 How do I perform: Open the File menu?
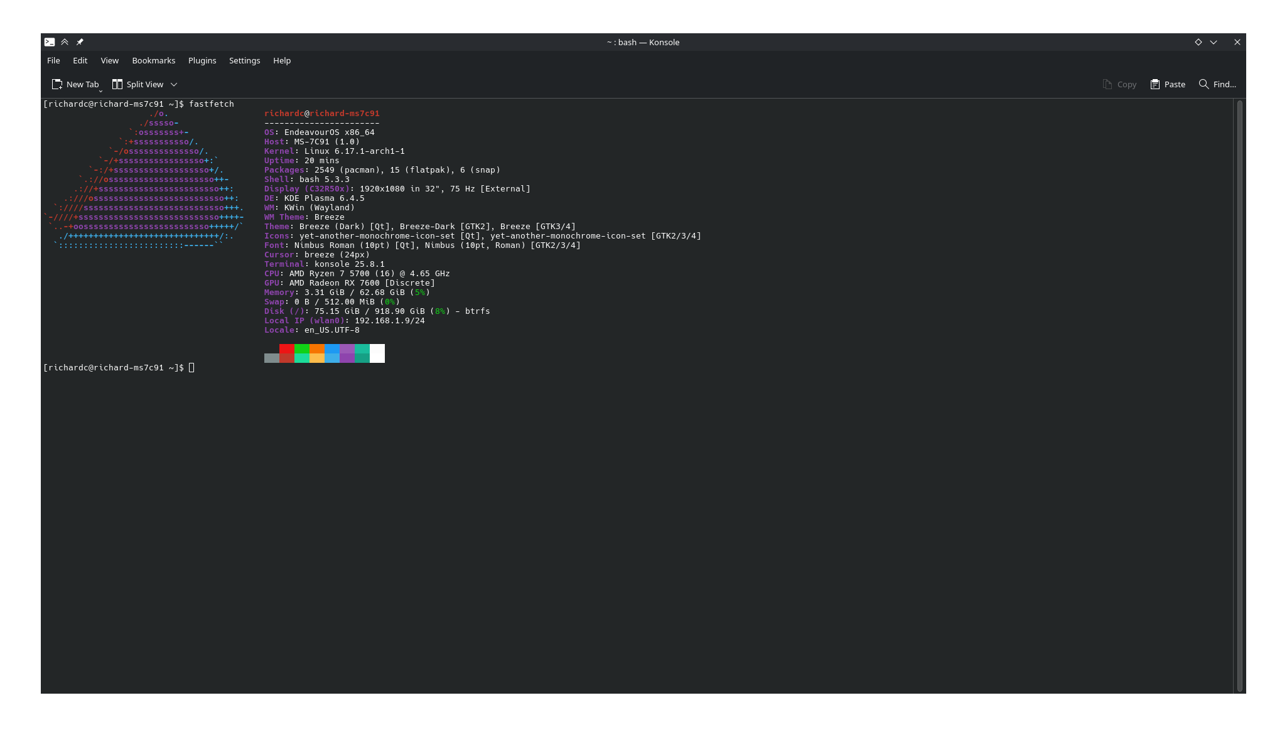[x=53, y=60]
